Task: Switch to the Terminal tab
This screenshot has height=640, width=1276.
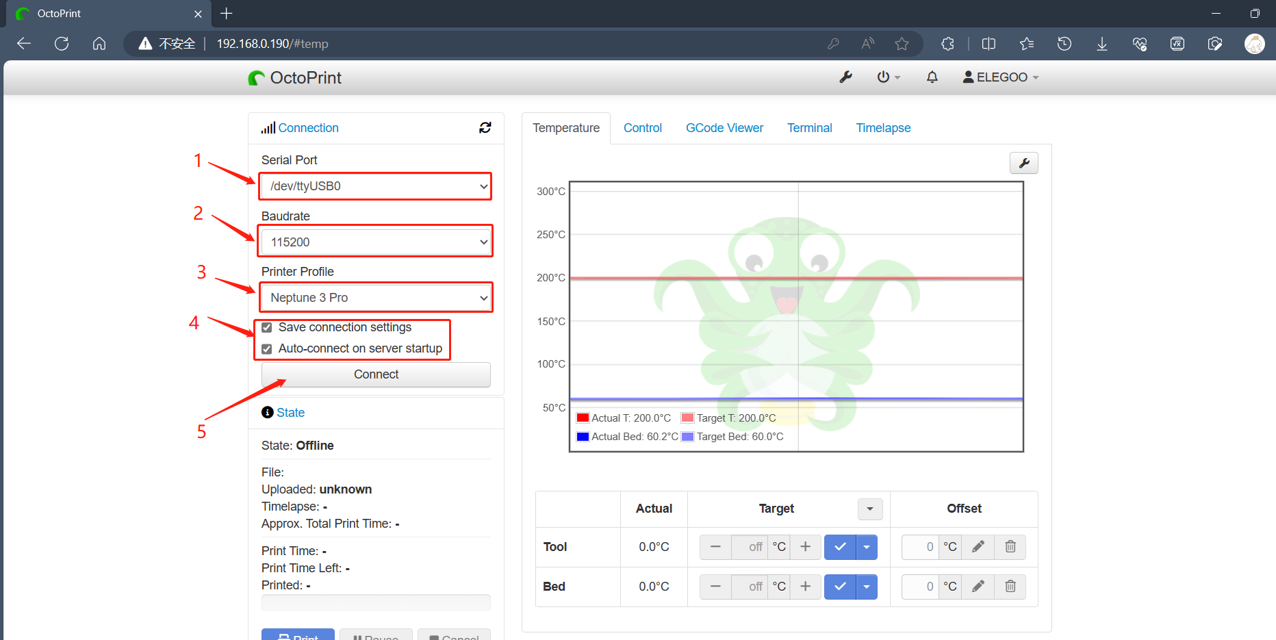Action: pos(809,128)
